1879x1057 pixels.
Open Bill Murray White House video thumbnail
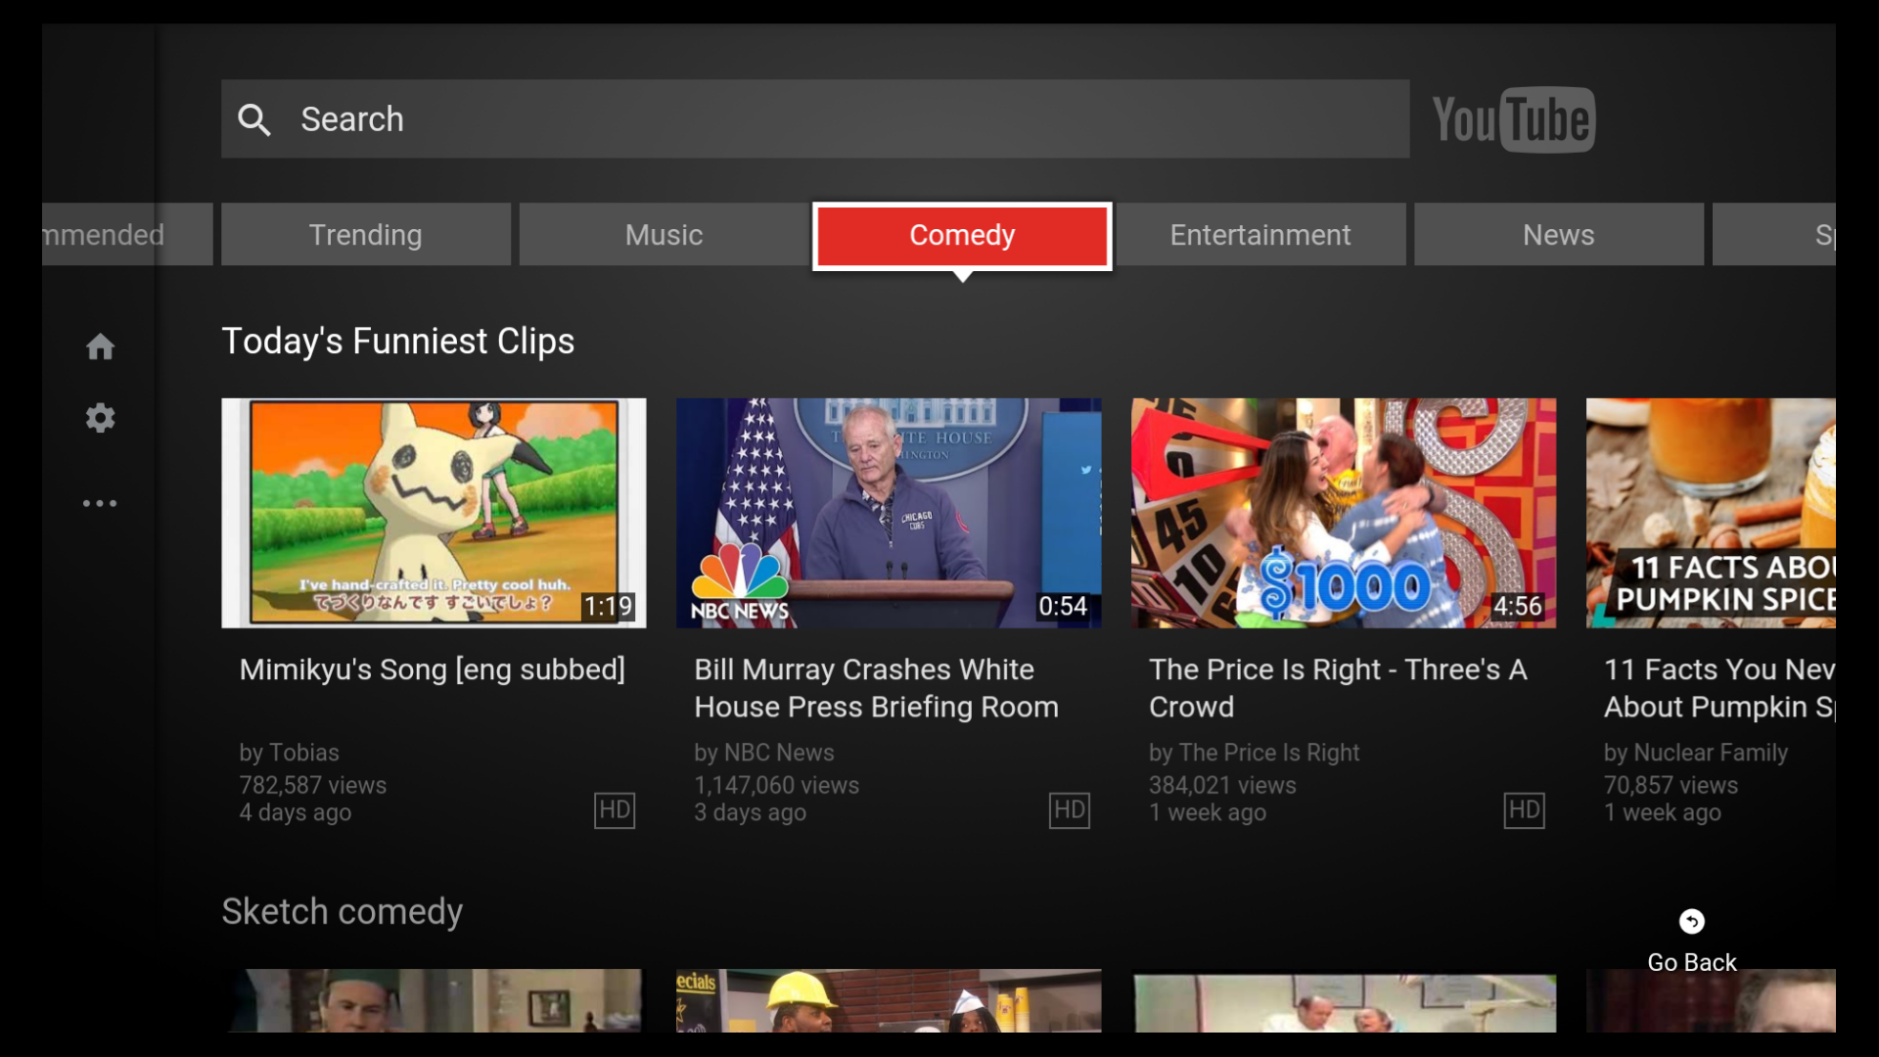point(889,512)
